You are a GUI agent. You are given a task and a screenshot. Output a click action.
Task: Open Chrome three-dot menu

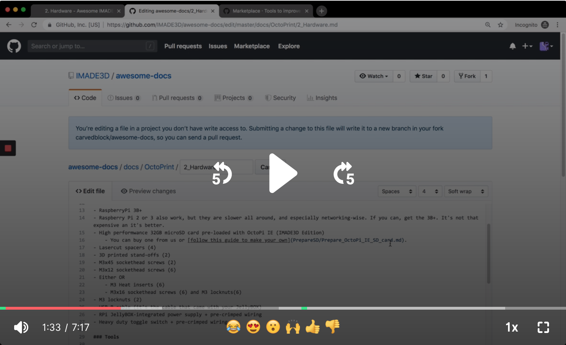[x=558, y=25]
